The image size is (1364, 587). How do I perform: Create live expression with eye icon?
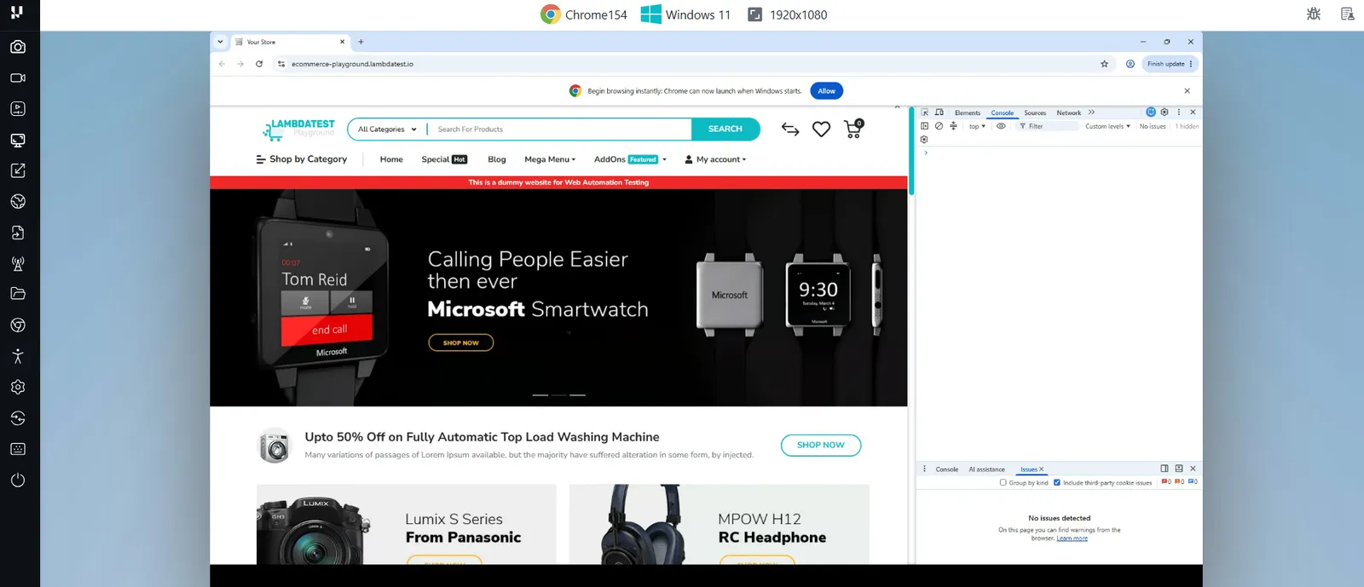point(1001,126)
